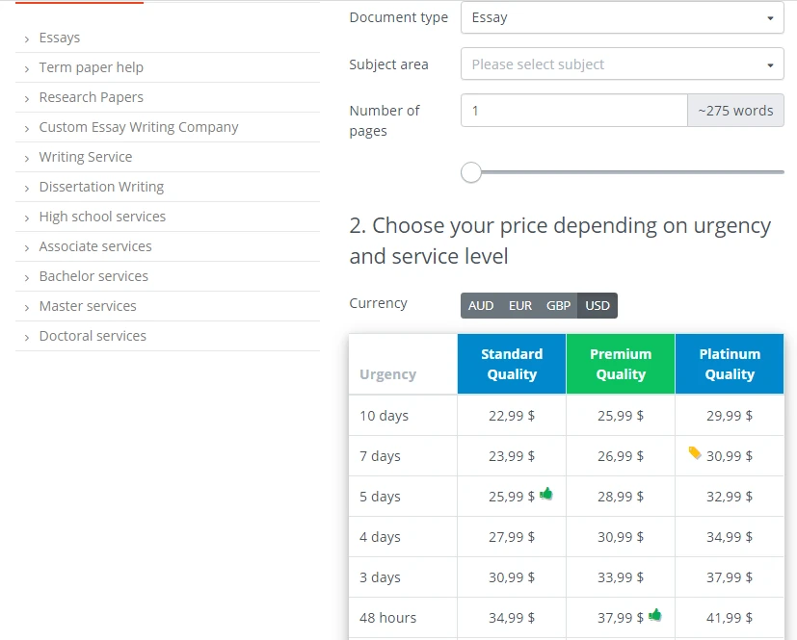The width and height of the screenshot is (797, 640).
Task: Switch currency to AUD
Action: click(x=481, y=305)
